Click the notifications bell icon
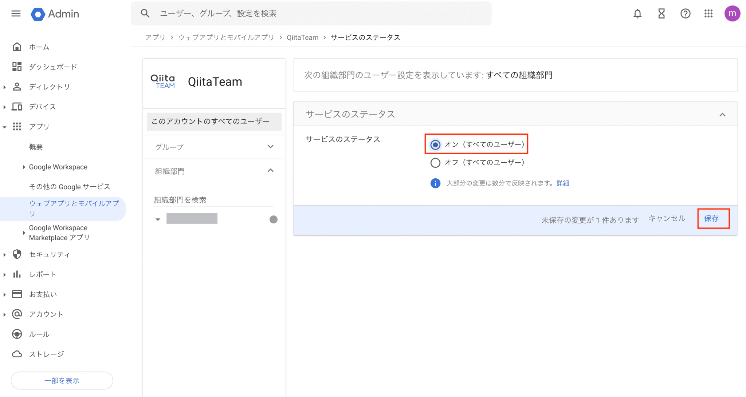This screenshot has width=746, height=397. click(x=637, y=14)
